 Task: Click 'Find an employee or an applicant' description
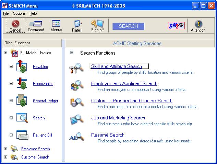142,90
